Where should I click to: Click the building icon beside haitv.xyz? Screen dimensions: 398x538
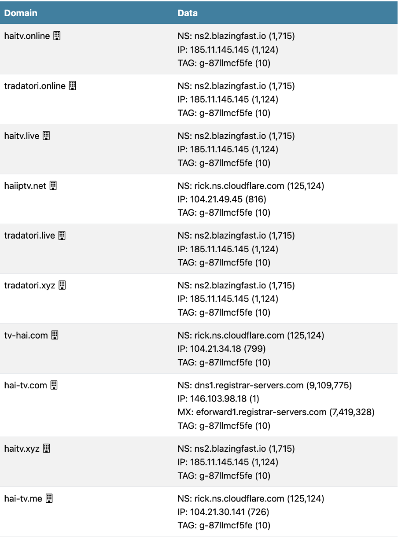coord(46,449)
